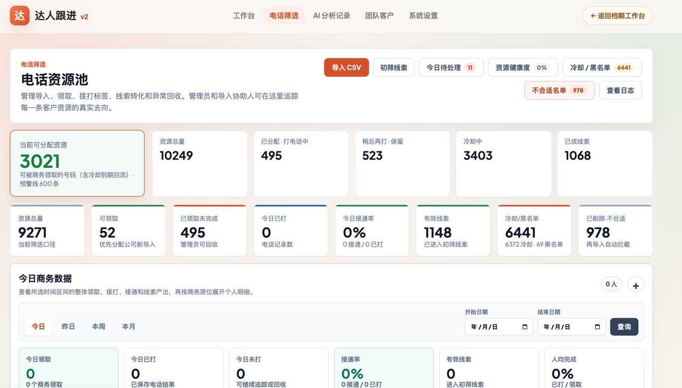
Task: Click 冷却中 3403 card
Action: click(504, 164)
